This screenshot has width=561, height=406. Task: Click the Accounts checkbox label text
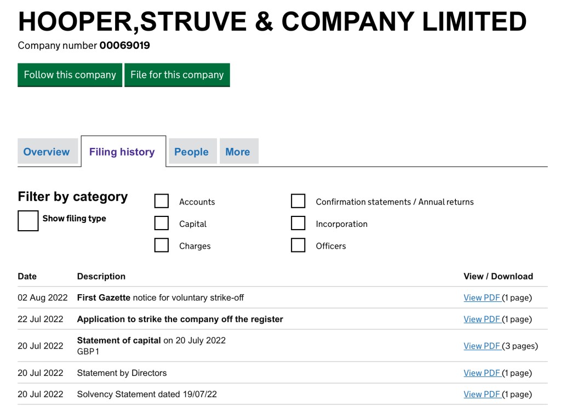pyautogui.click(x=197, y=202)
